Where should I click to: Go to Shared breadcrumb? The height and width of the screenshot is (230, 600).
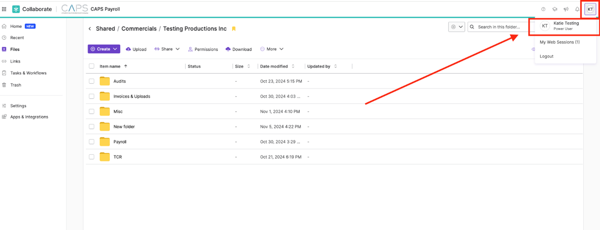105,29
